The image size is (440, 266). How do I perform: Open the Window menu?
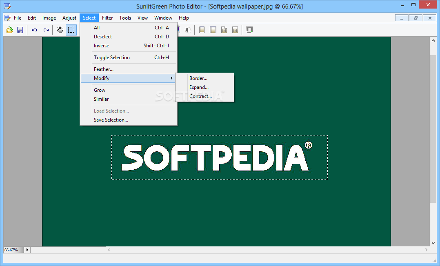tap(163, 18)
